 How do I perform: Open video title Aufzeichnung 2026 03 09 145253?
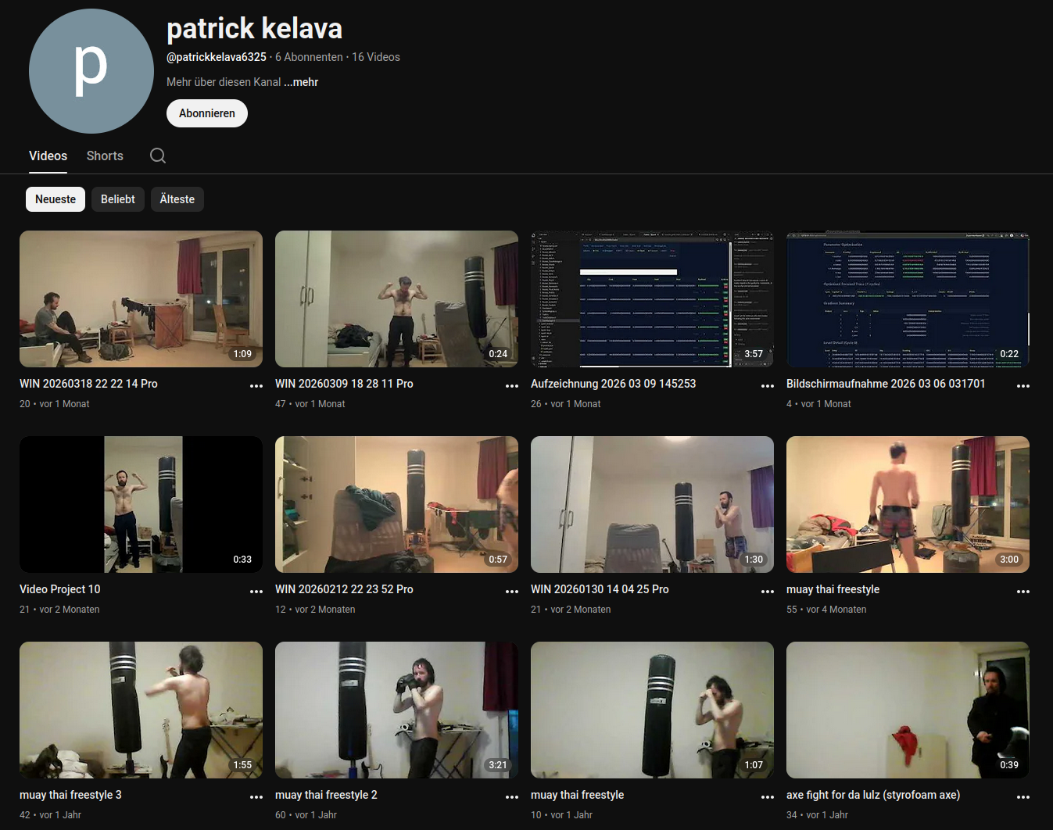(613, 384)
